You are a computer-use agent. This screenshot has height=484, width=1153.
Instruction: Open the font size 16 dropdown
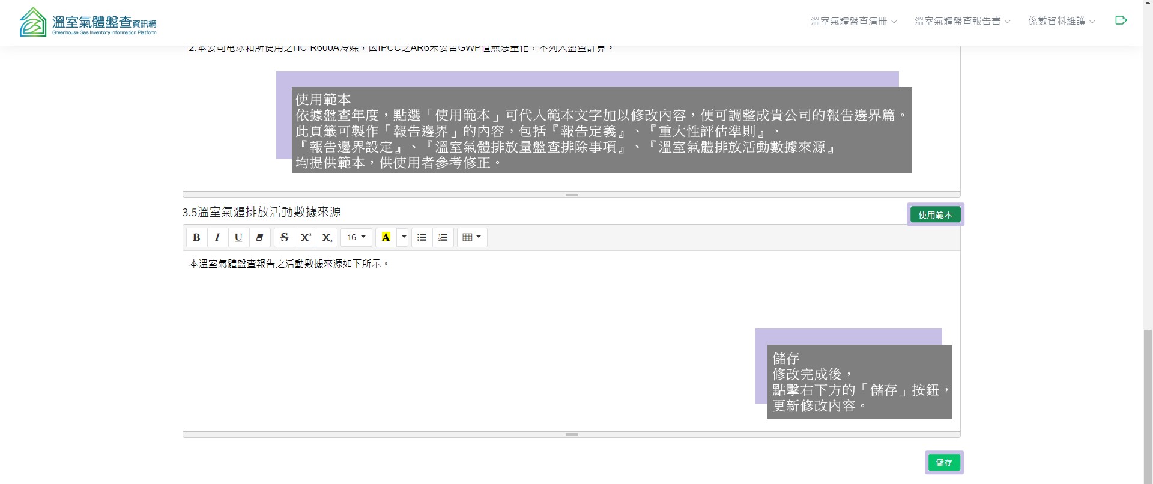coord(356,238)
